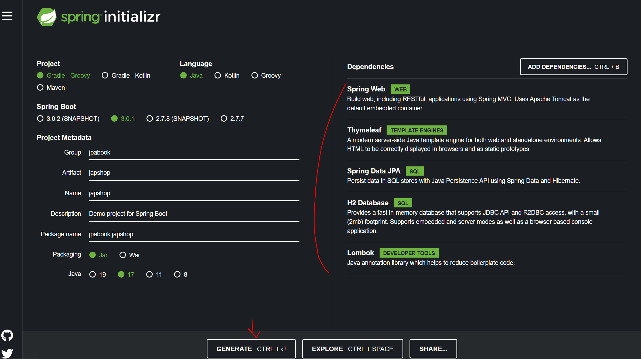Image resolution: width=641 pixels, height=359 pixels.
Task: Click the Add Dependencies button
Action: (573, 67)
